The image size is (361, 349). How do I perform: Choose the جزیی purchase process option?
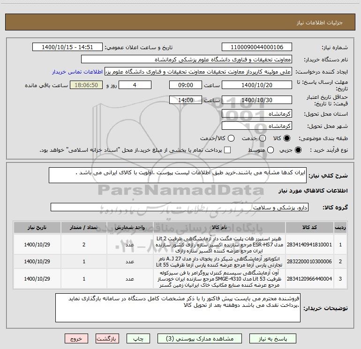tap(298, 150)
